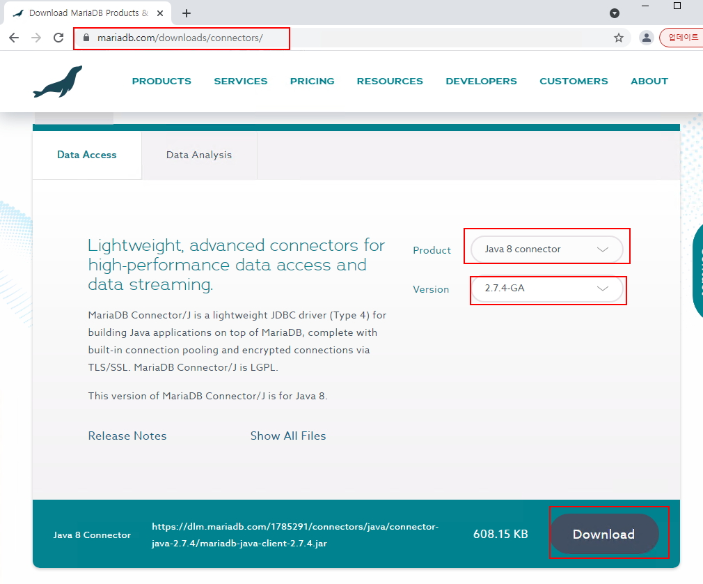This screenshot has width=703, height=584.
Task: Click the padlock site info icon
Action: pos(87,38)
